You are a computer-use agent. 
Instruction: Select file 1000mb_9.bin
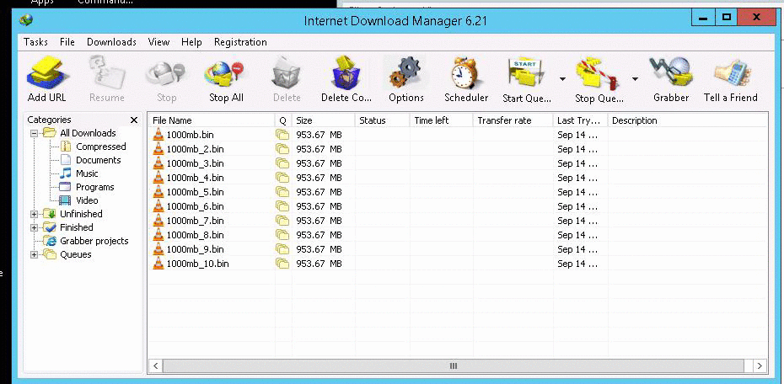(195, 249)
